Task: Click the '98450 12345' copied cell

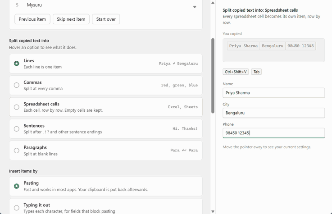Action: click(300, 46)
